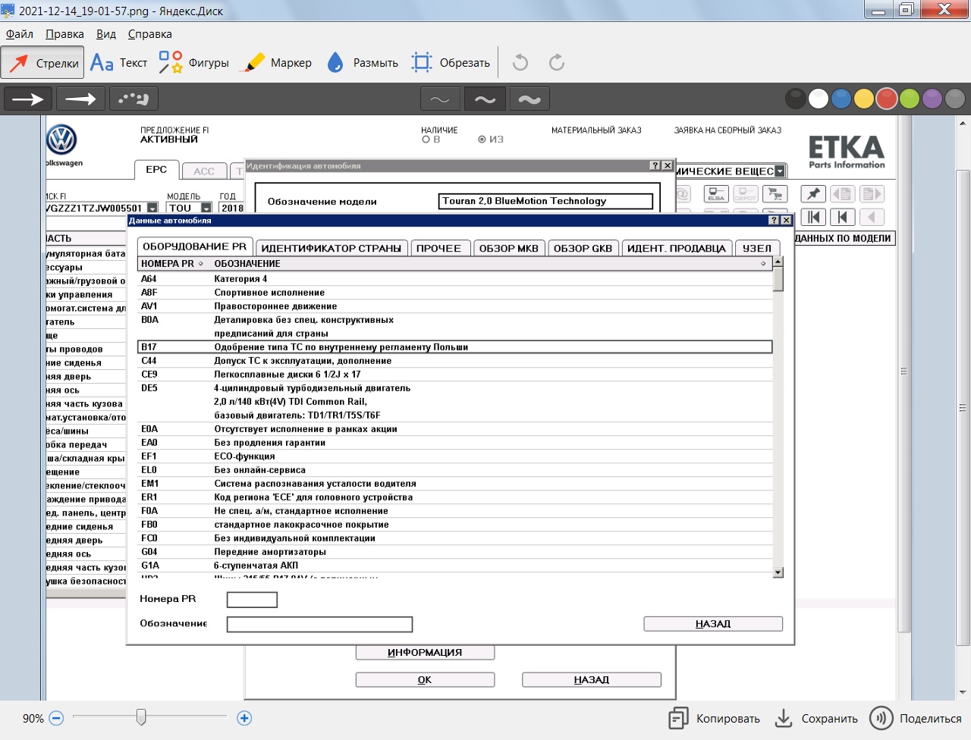Select the Стрелки arrows tool
This screenshot has width=971, height=740.
[x=42, y=63]
